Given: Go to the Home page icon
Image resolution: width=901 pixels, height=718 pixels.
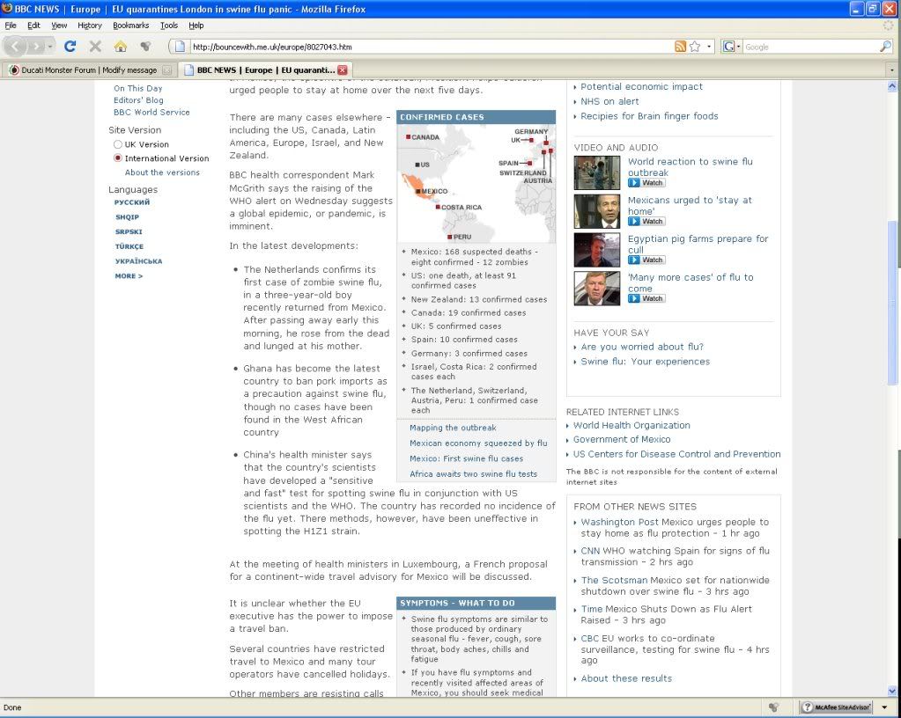Looking at the screenshot, I should point(120,47).
